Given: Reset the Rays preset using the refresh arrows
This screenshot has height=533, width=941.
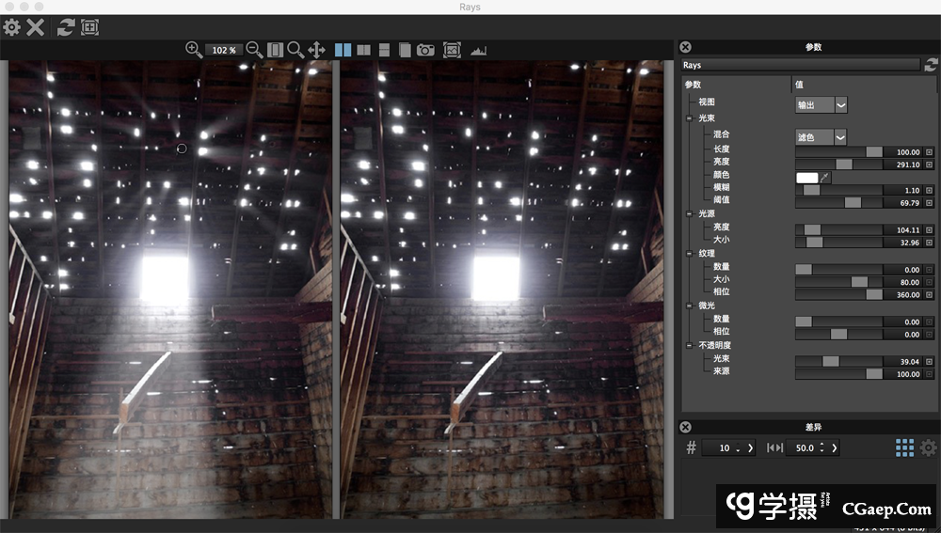Looking at the screenshot, I should tap(931, 65).
